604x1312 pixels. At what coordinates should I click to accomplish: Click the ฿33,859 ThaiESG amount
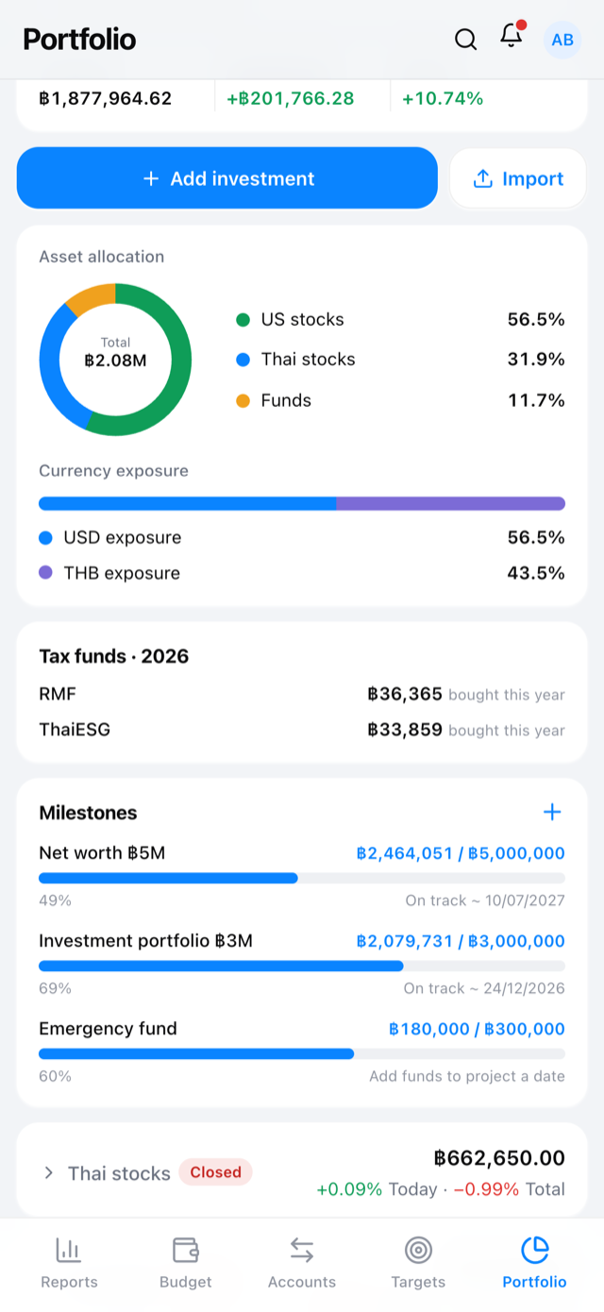pyautogui.click(x=405, y=730)
